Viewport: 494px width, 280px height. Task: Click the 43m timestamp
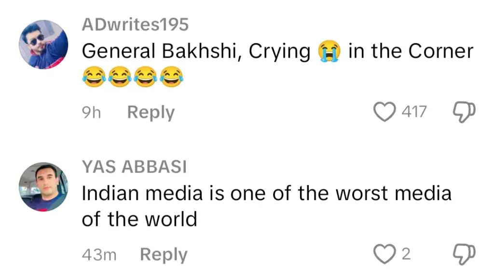[x=99, y=255]
